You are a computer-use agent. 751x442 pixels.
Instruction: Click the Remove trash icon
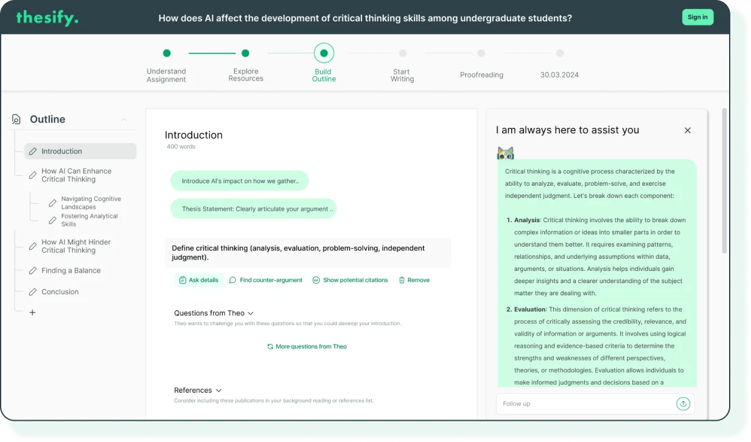click(x=402, y=280)
